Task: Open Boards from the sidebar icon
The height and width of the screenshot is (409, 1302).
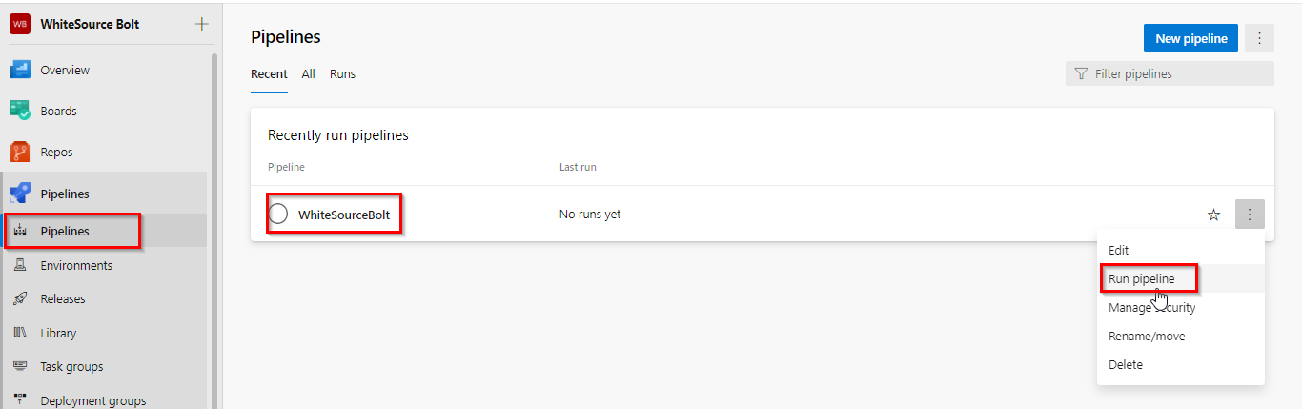Action: click(19, 111)
